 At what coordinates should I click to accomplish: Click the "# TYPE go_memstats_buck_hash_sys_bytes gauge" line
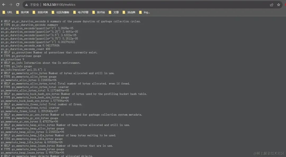[x=35, y=97]
